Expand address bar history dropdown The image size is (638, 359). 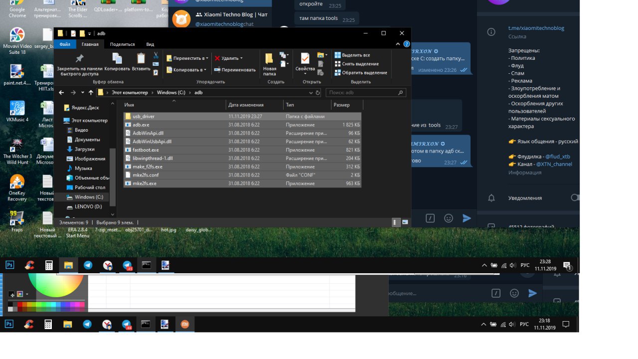click(x=311, y=93)
